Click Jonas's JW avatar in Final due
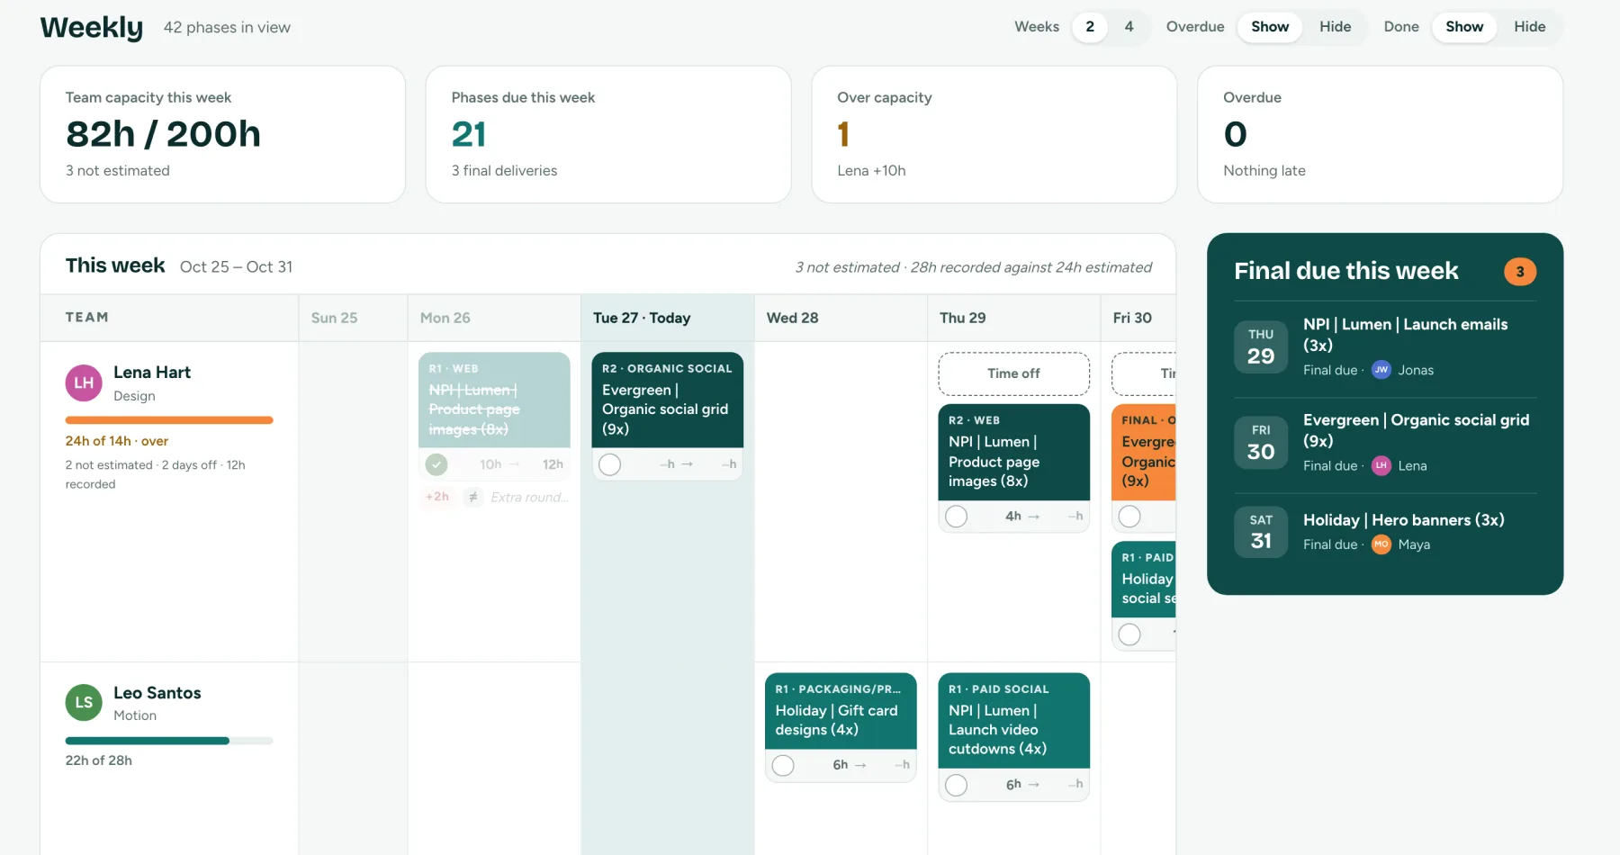Screen dimensions: 1620x855 1381,370
